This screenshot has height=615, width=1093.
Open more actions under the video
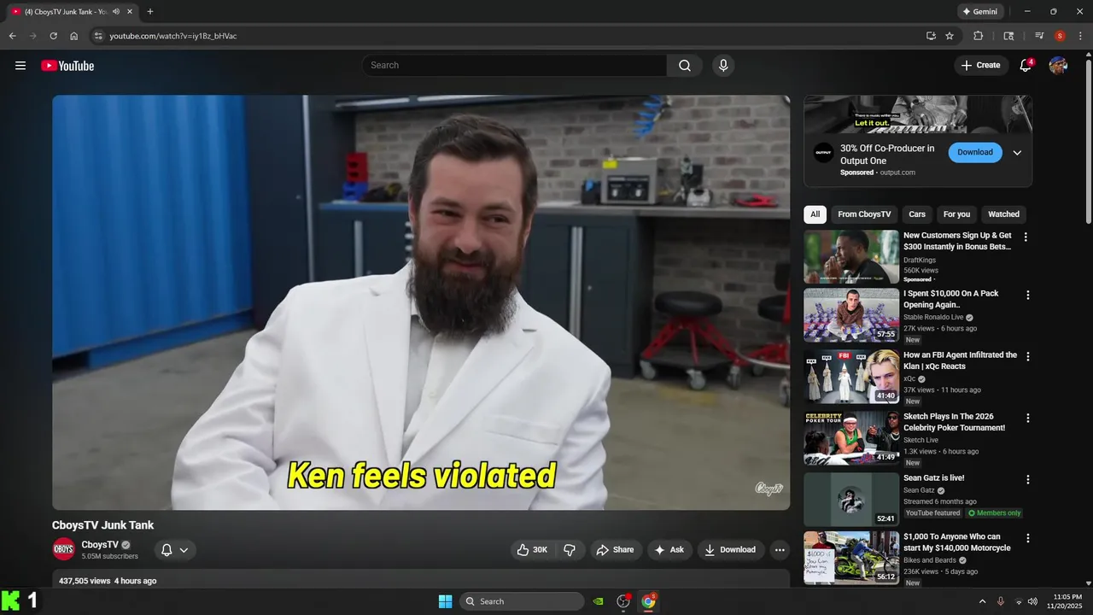click(x=780, y=550)
